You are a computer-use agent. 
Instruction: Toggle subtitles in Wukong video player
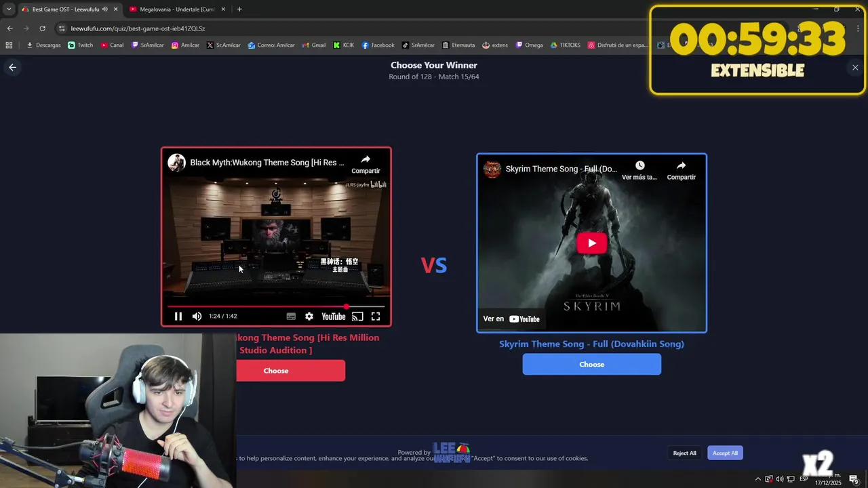pyautogui.click(x=291, y=317)
